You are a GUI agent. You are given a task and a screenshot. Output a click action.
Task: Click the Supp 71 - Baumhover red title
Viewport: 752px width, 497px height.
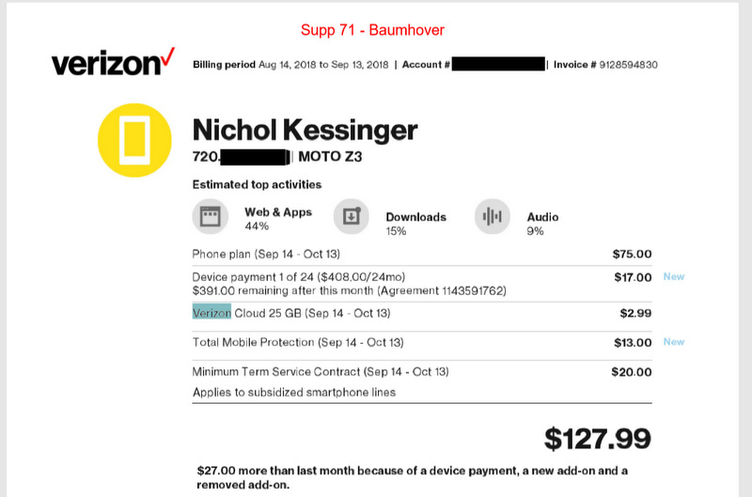pyautogui.click(x=372, y=30)
